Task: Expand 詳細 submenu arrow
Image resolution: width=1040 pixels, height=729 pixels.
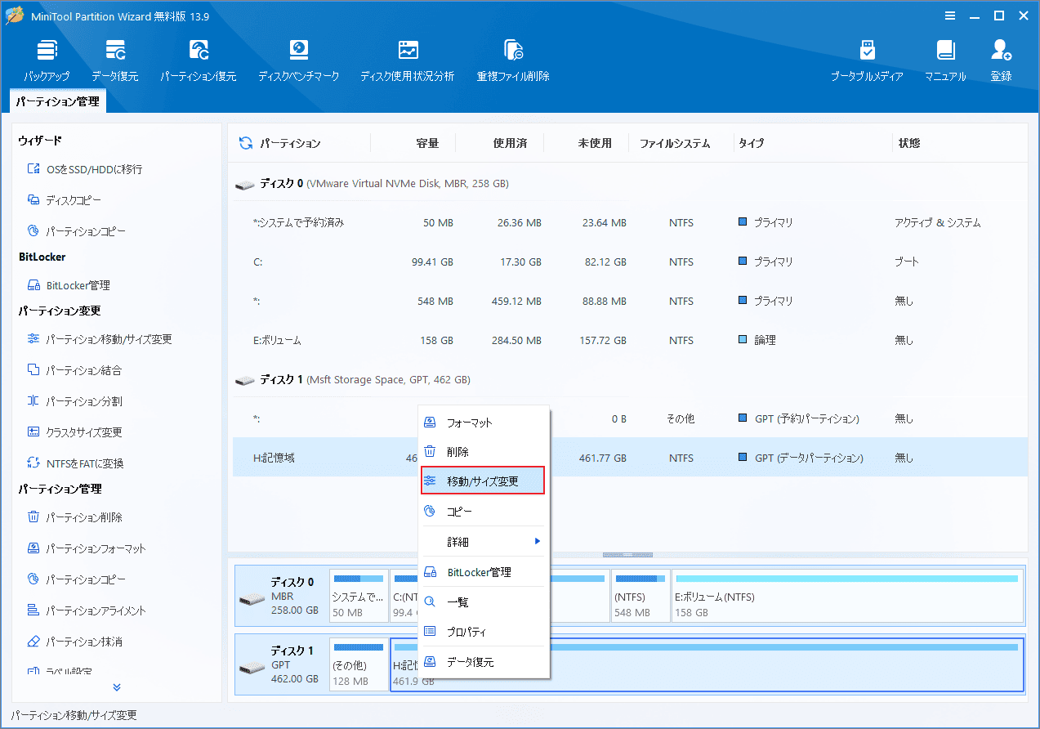Action: tap(538, 541)
